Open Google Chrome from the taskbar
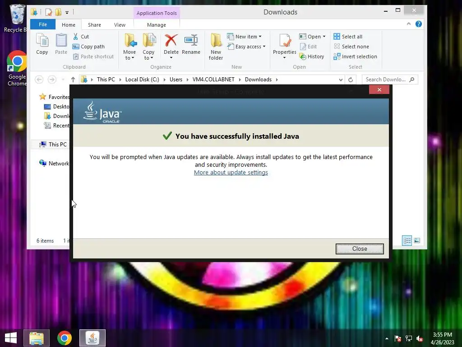Viewport: 462px width, 347px height. (65, 338)
